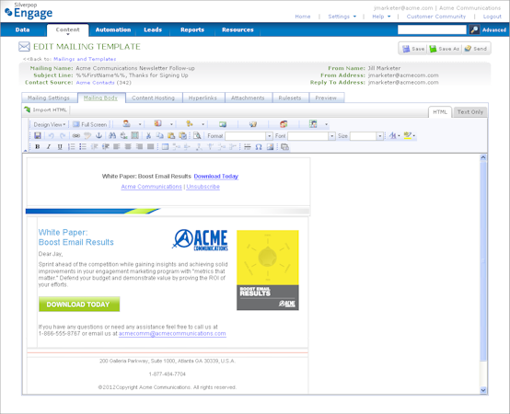The height and width of the screenshot is (414, 510).
Task: Paste clipboard contents
Action: point(171,135)
